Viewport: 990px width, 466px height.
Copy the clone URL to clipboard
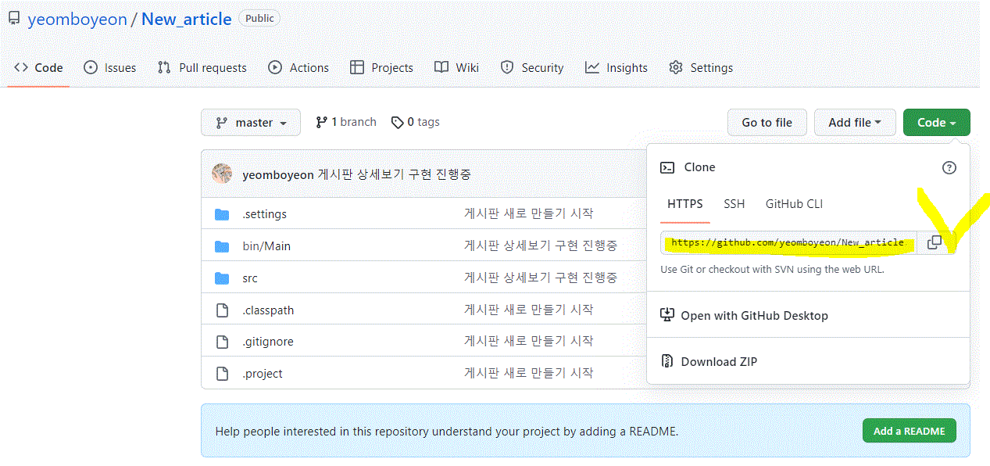point(935,242)
